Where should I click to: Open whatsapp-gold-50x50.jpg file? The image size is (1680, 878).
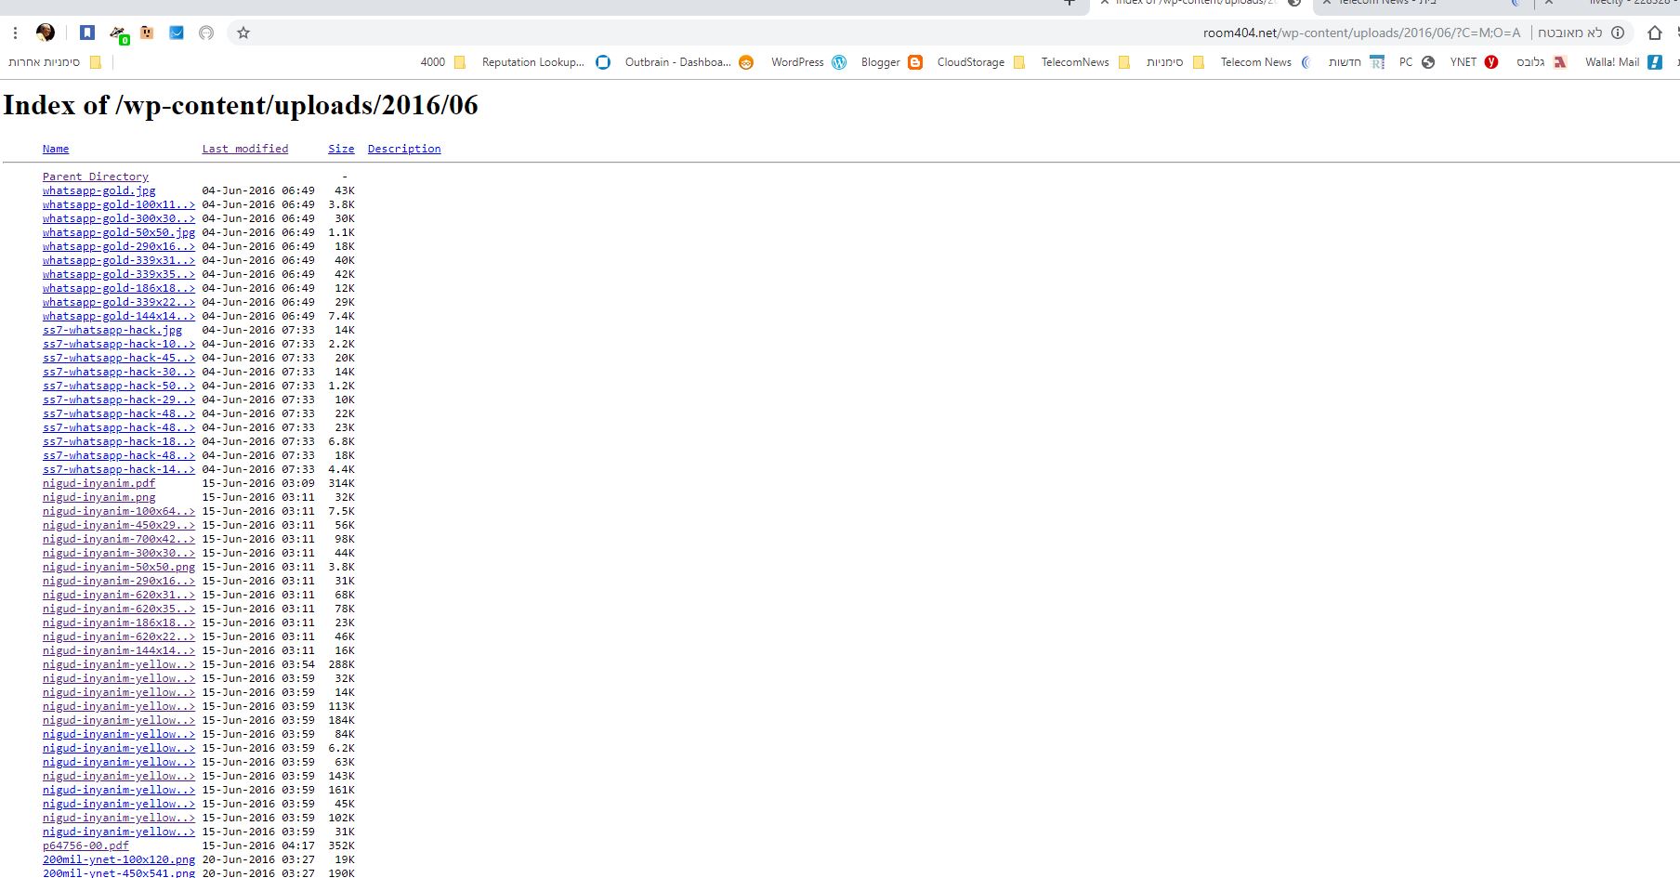pos(119,232)
